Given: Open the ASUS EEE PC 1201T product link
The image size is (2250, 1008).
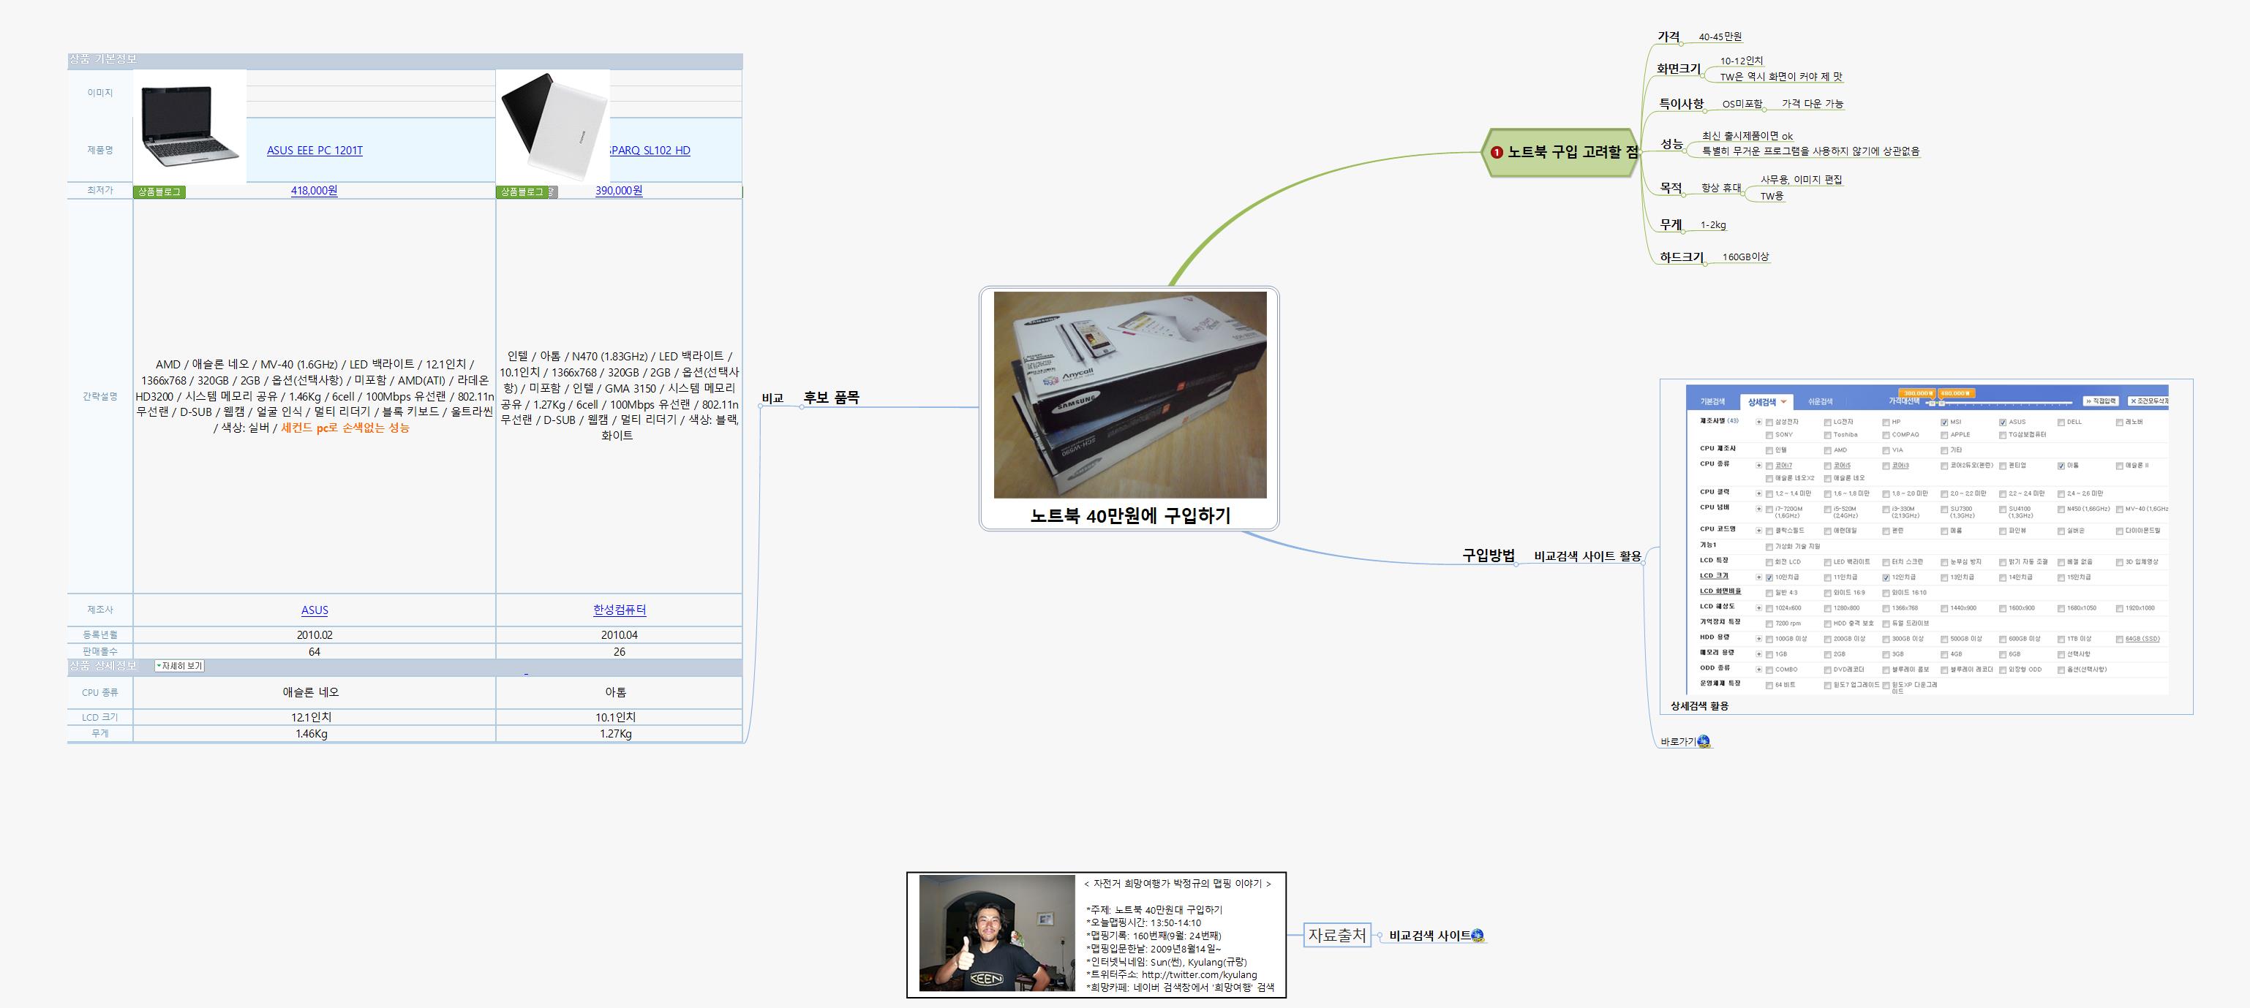Looking at the screenshot, I should tap(315, 151).
